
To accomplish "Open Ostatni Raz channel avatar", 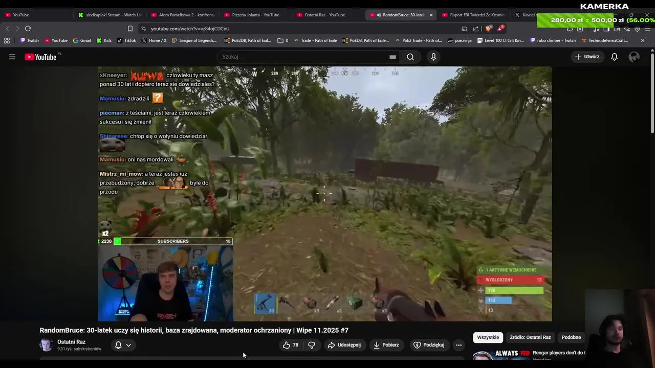I will (x=46, y=345).
